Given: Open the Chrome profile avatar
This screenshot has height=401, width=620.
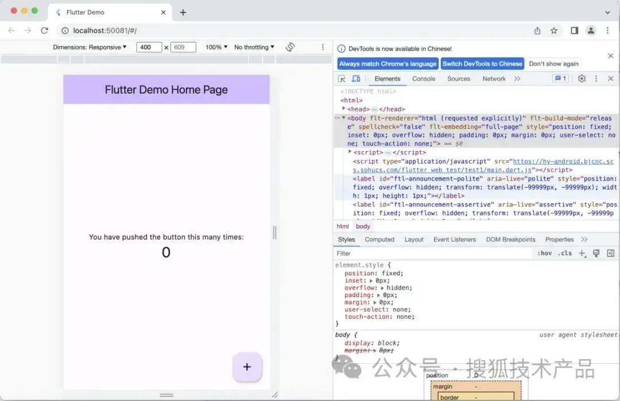Looking at the screenshot, I should (591, 30).
